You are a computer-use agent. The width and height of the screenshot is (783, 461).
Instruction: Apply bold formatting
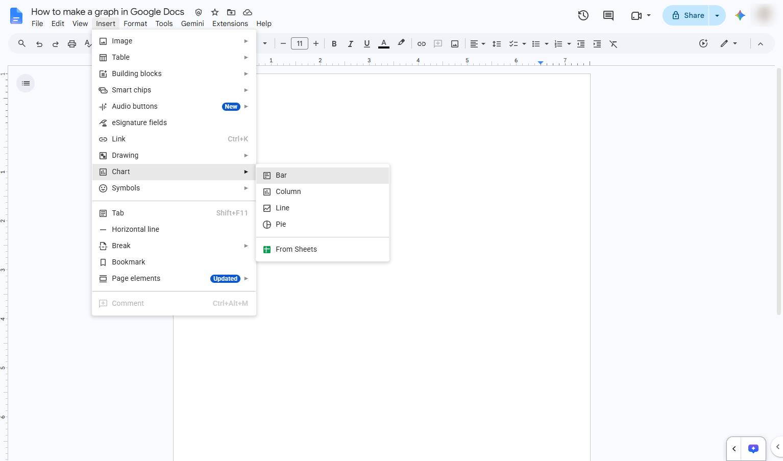pos(334,44)
